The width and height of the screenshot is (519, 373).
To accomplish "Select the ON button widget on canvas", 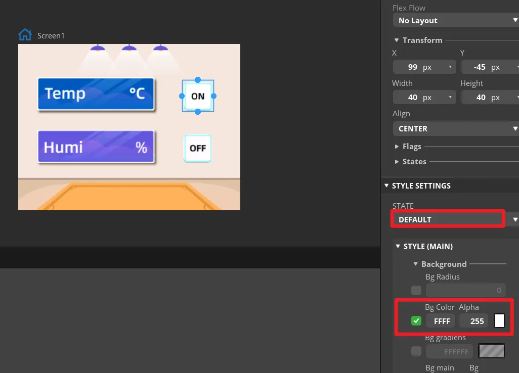I will coord(198,96).
